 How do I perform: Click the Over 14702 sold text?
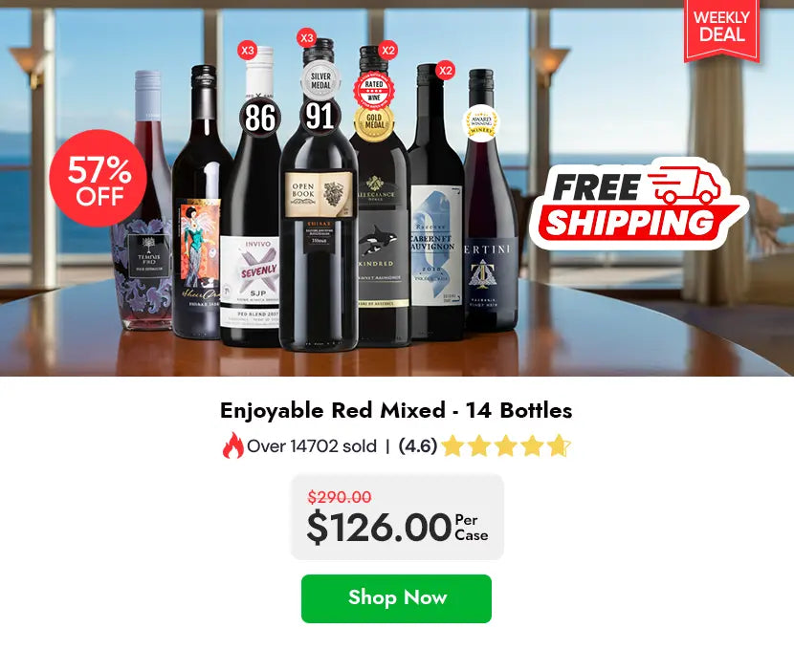point(312,446)
